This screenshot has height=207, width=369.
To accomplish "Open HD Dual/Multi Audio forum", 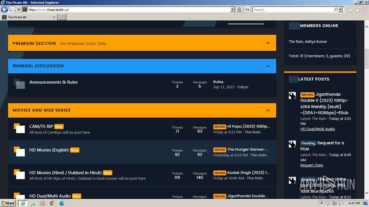I will pos(50,196).
